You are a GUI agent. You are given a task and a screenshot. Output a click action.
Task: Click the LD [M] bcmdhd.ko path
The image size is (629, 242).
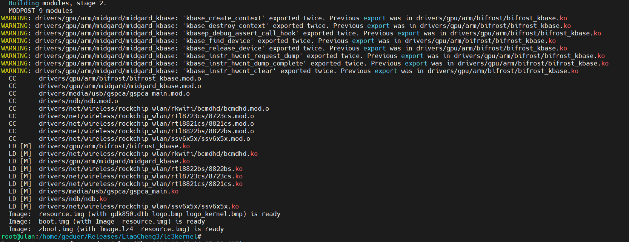(148, 154)
